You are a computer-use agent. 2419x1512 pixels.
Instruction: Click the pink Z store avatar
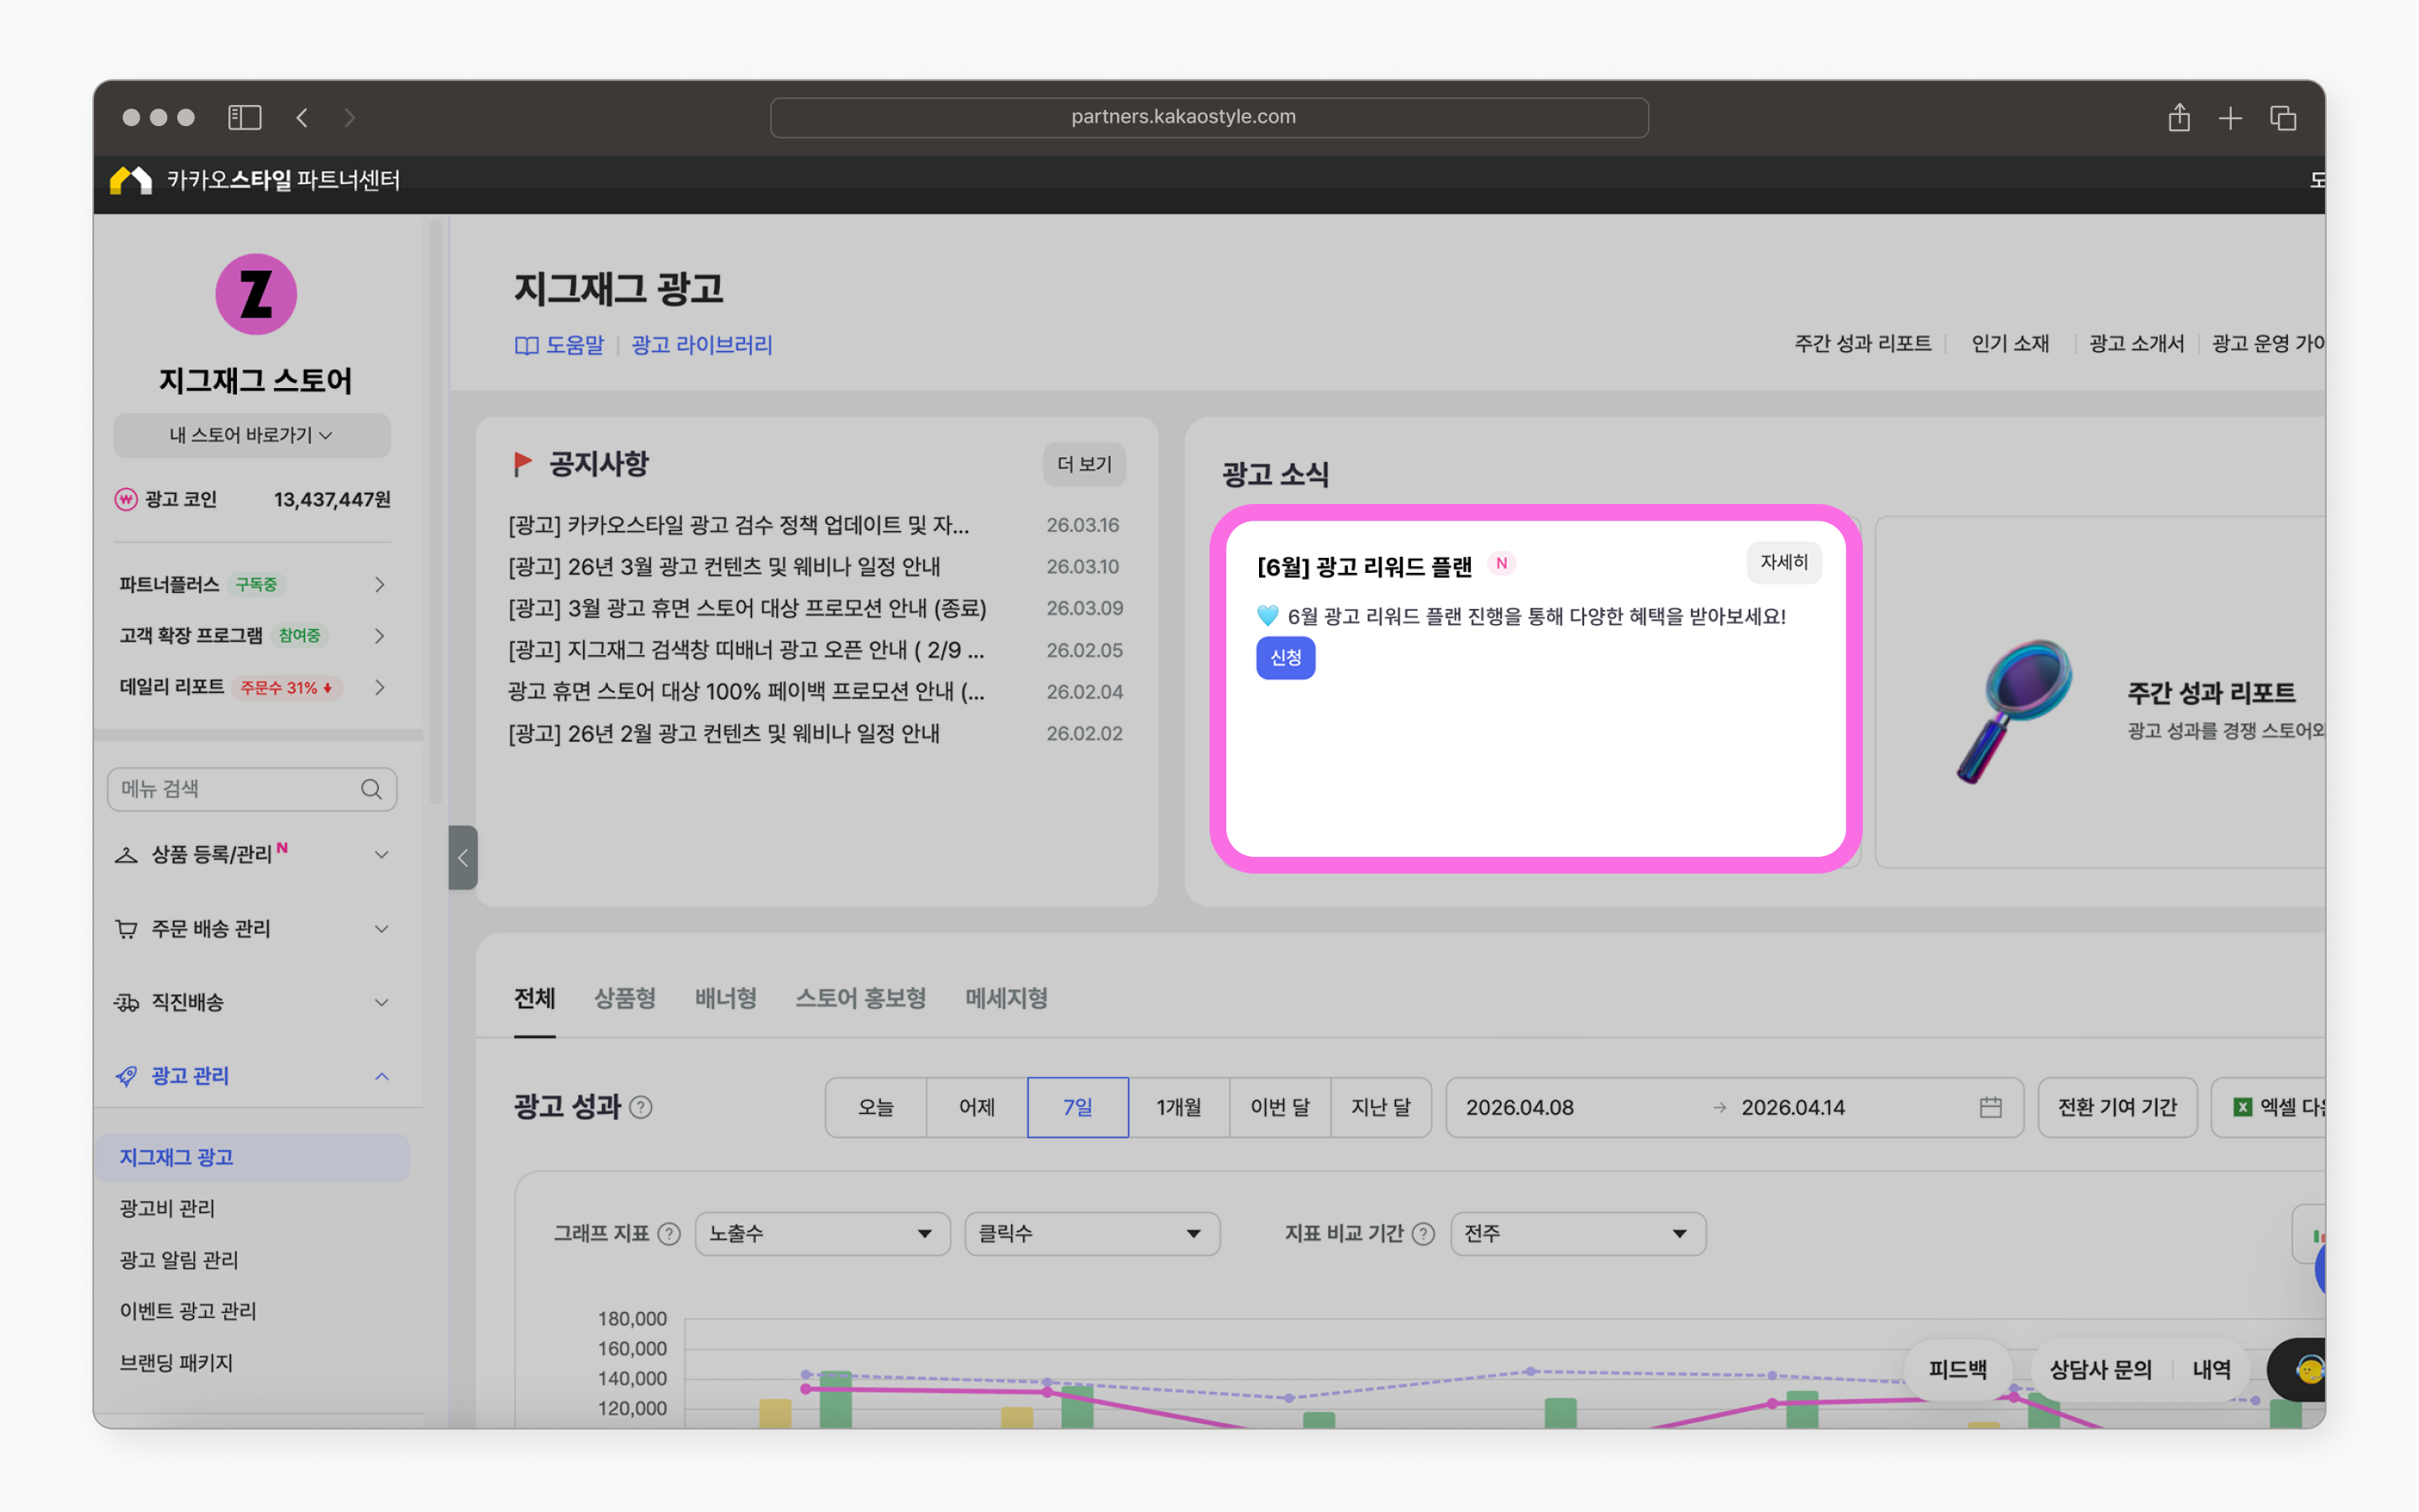click(x=256, y=294)
